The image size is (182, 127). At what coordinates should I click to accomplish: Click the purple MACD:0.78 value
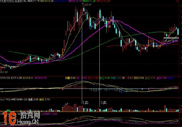coord(41,78)
